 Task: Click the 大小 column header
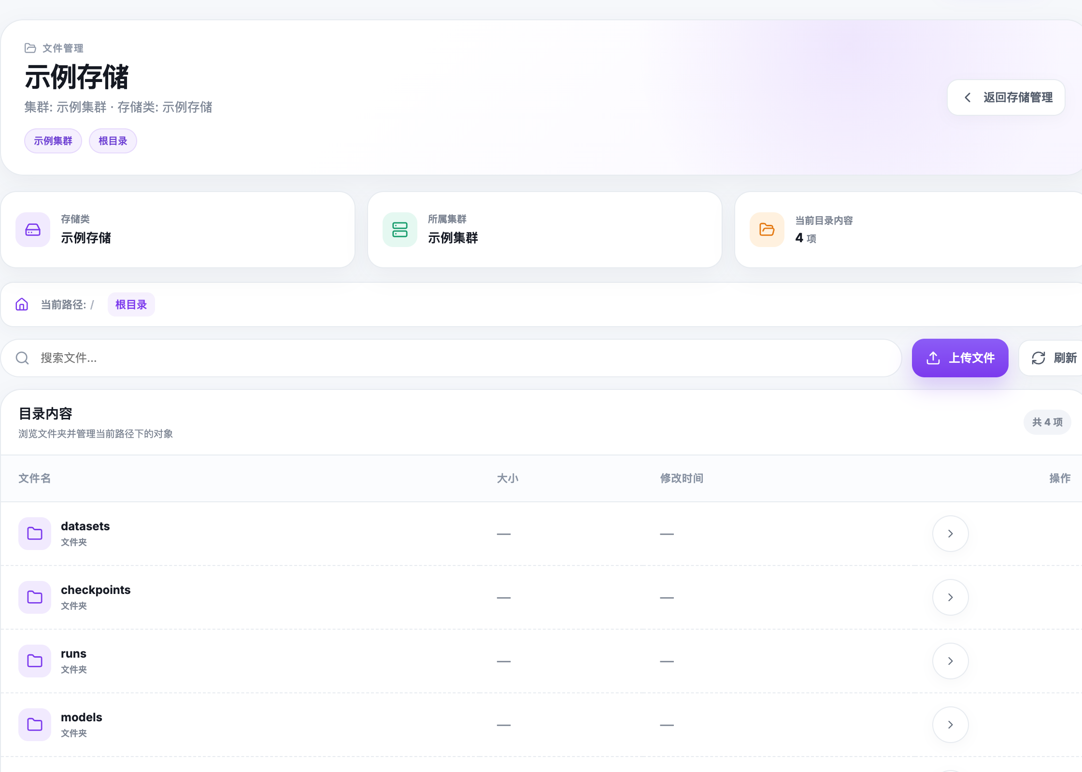(x=508, y=478)
